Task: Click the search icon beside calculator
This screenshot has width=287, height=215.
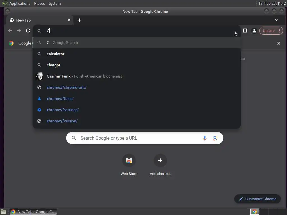Action: pos(39,54)
